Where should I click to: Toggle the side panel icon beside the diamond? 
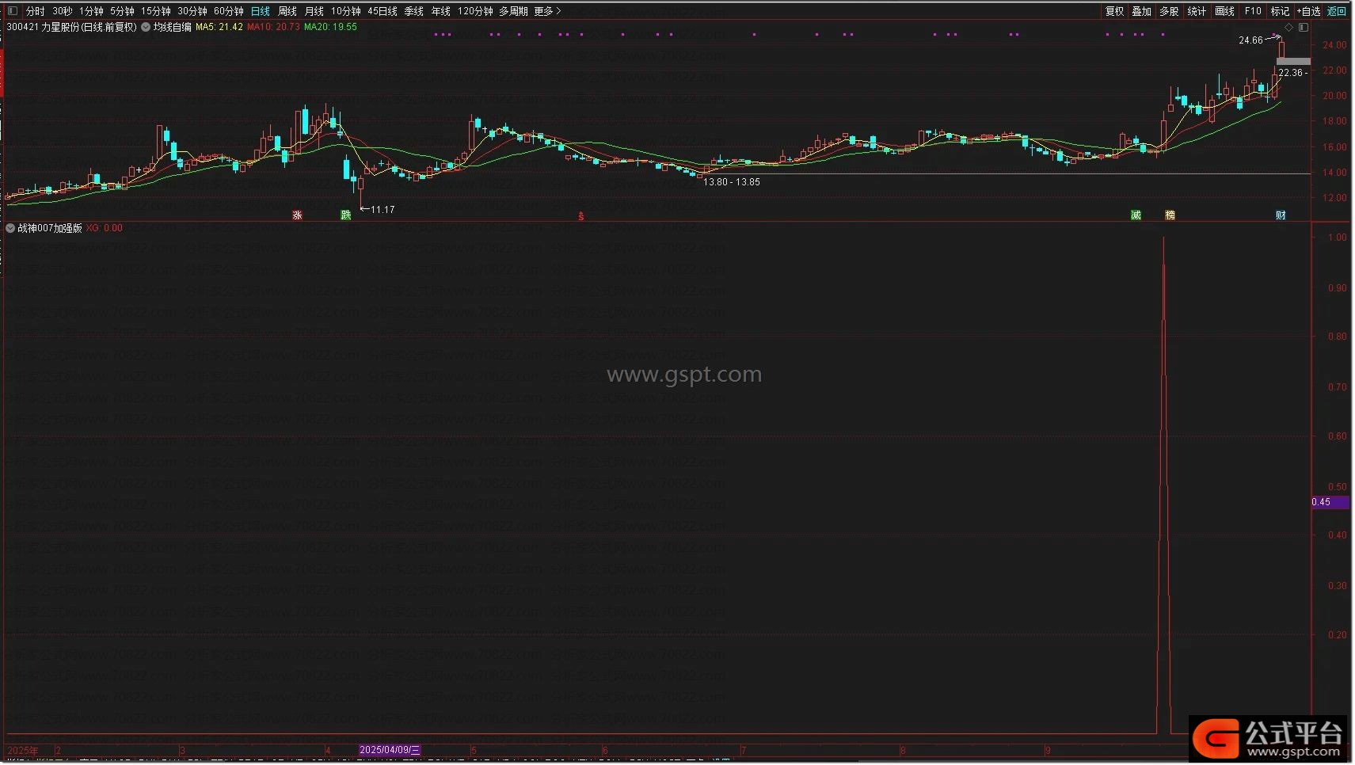click(x=1303, y=28)
